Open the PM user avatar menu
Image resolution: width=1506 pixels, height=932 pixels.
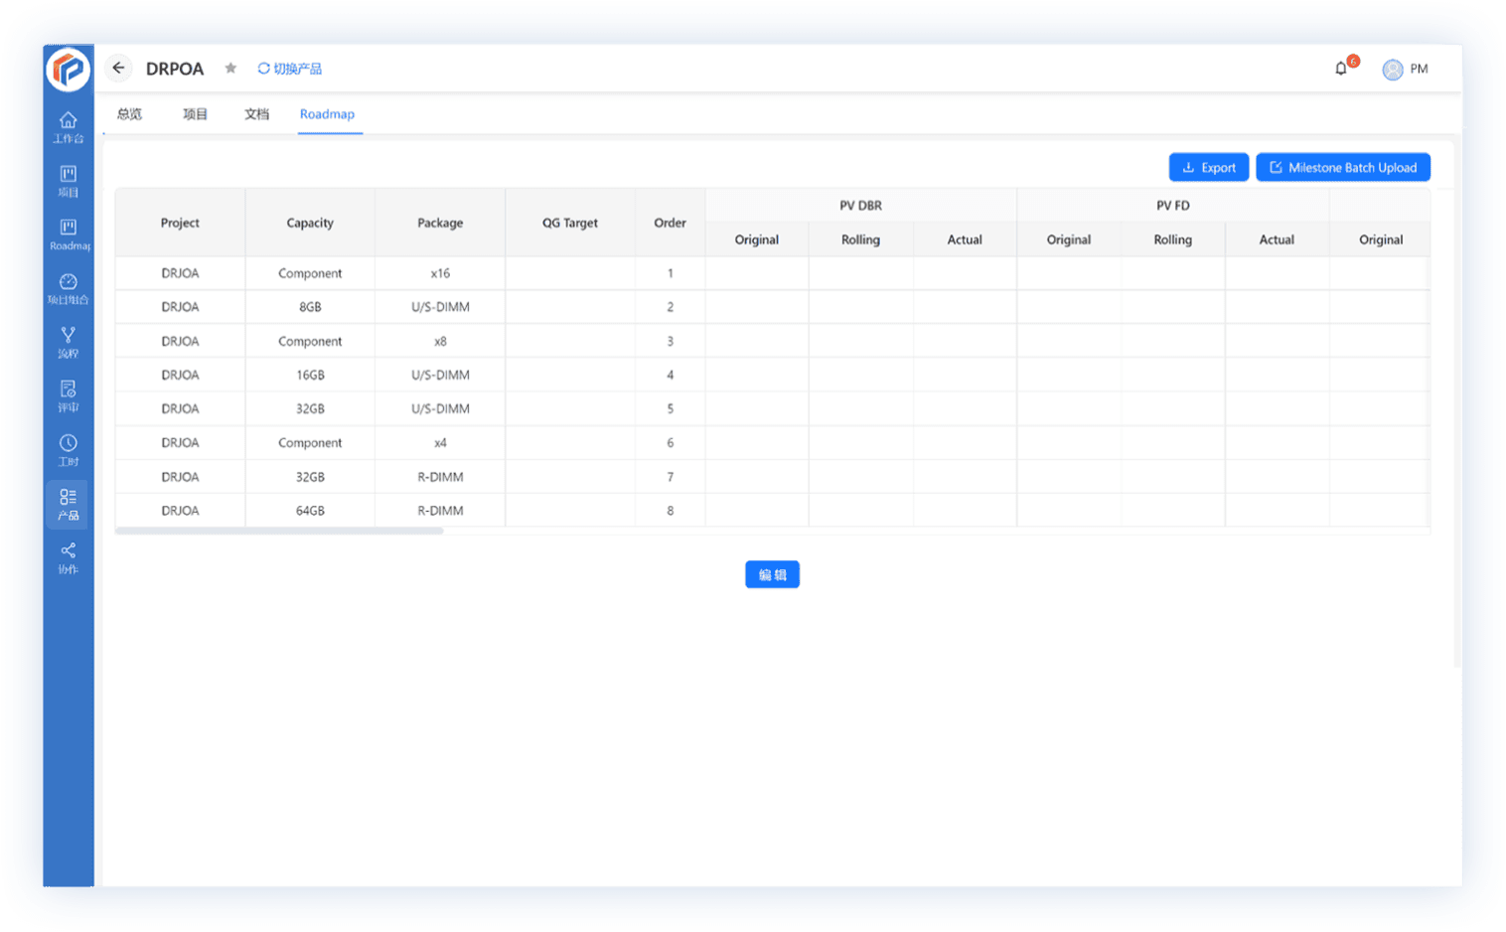click(1405, 69)
